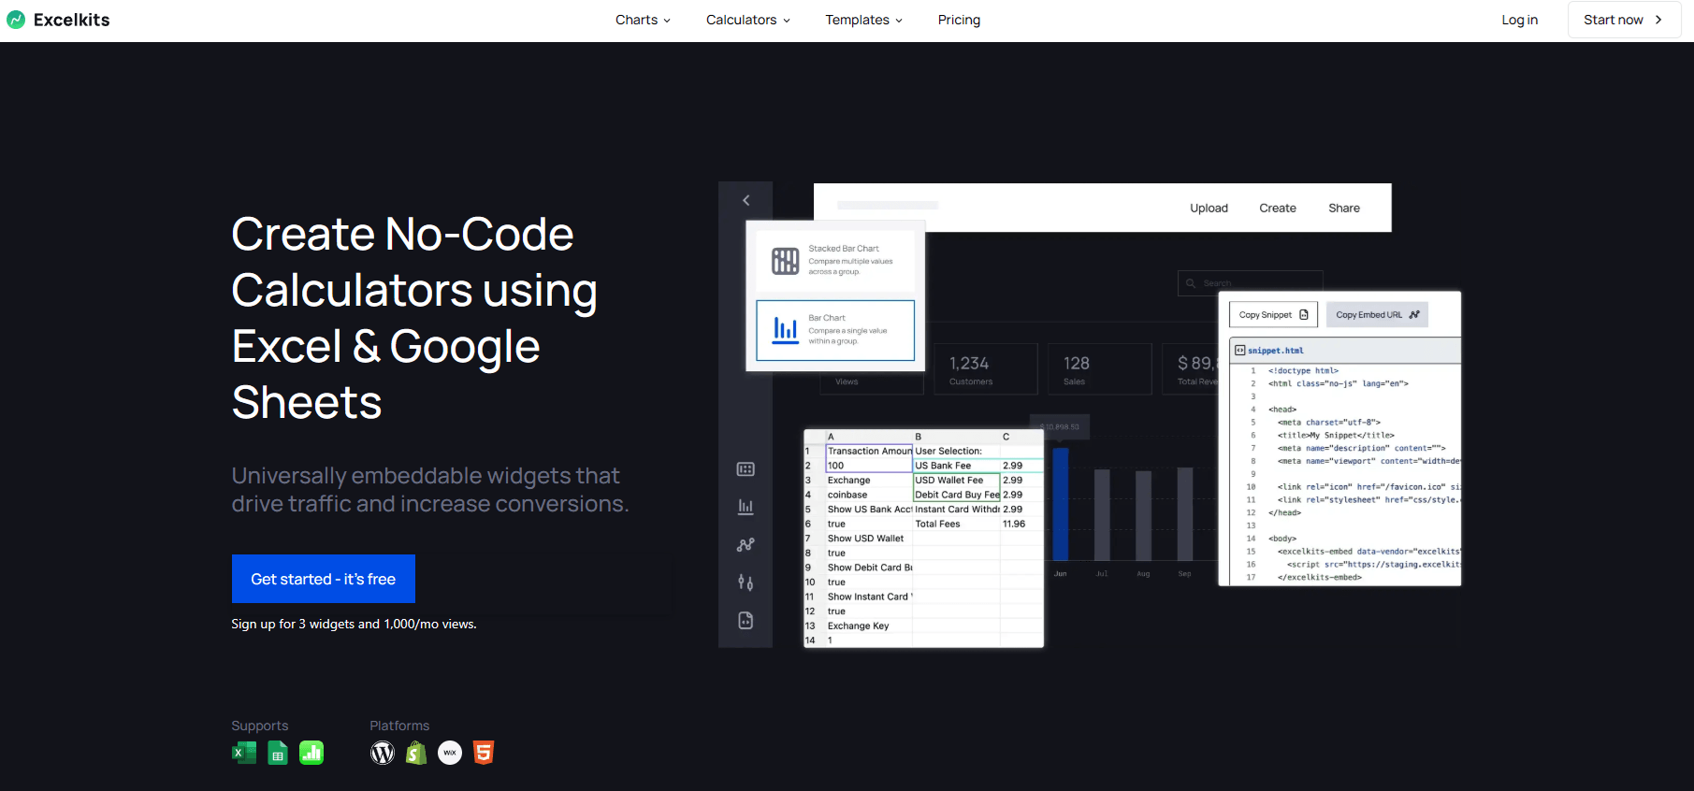Select the sliders calculator sidebar icon

746,582
